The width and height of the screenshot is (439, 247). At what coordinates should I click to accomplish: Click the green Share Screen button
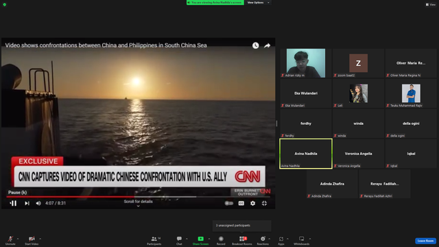tap(201, 240)
